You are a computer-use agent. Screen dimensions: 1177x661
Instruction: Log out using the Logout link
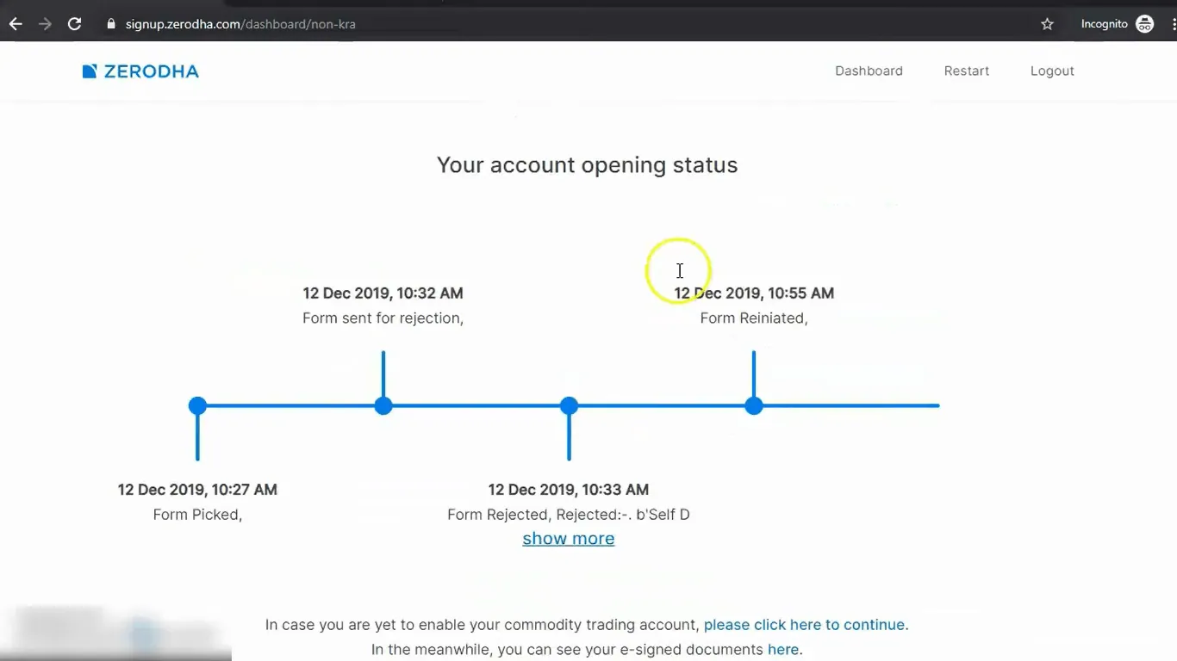tap(1052, 71)
